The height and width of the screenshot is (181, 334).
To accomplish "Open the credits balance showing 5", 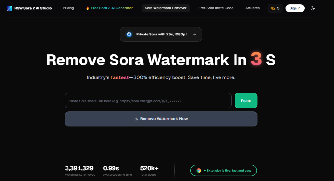I will point(275,8).
